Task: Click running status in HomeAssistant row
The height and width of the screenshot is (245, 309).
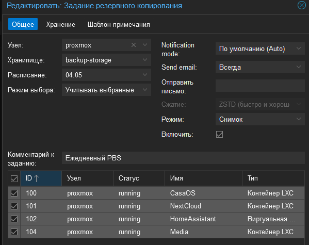Action: click(x=129, y=219)
